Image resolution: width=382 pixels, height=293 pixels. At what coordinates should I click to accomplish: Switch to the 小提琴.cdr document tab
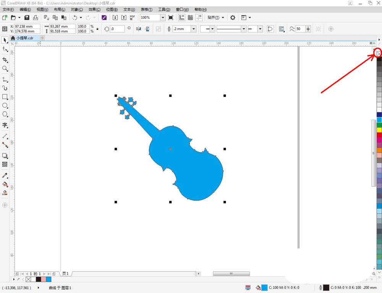point(24,38)
